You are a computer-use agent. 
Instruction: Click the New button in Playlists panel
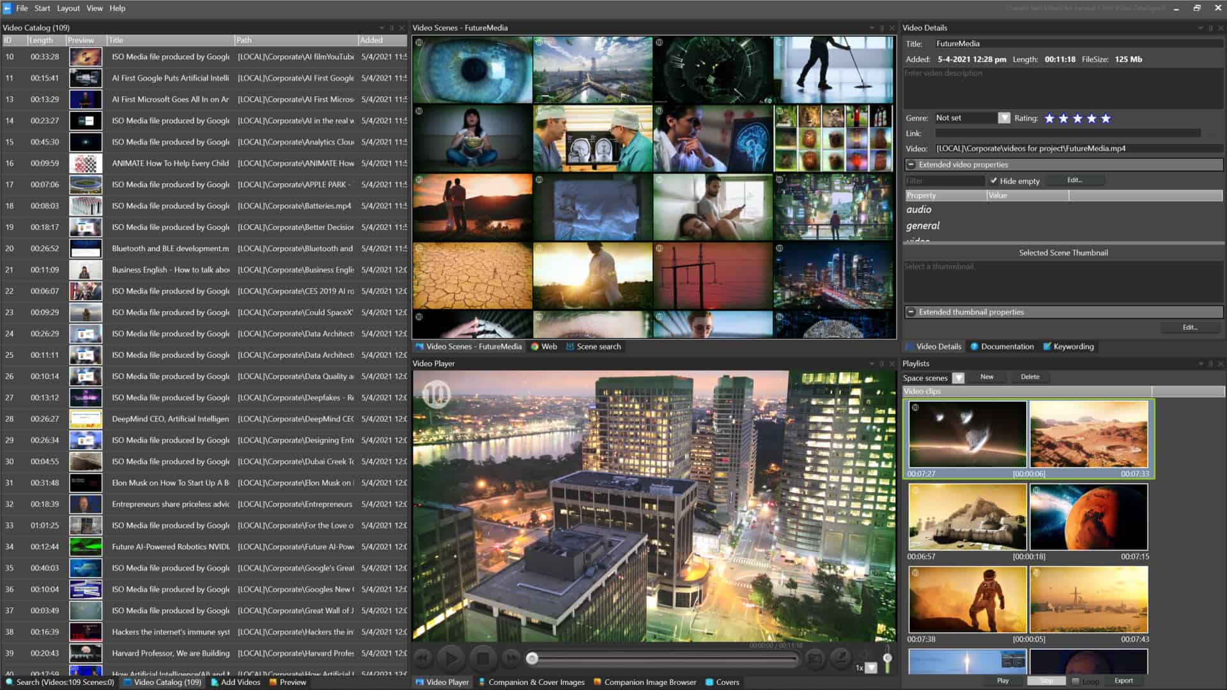tap(985, 376)
